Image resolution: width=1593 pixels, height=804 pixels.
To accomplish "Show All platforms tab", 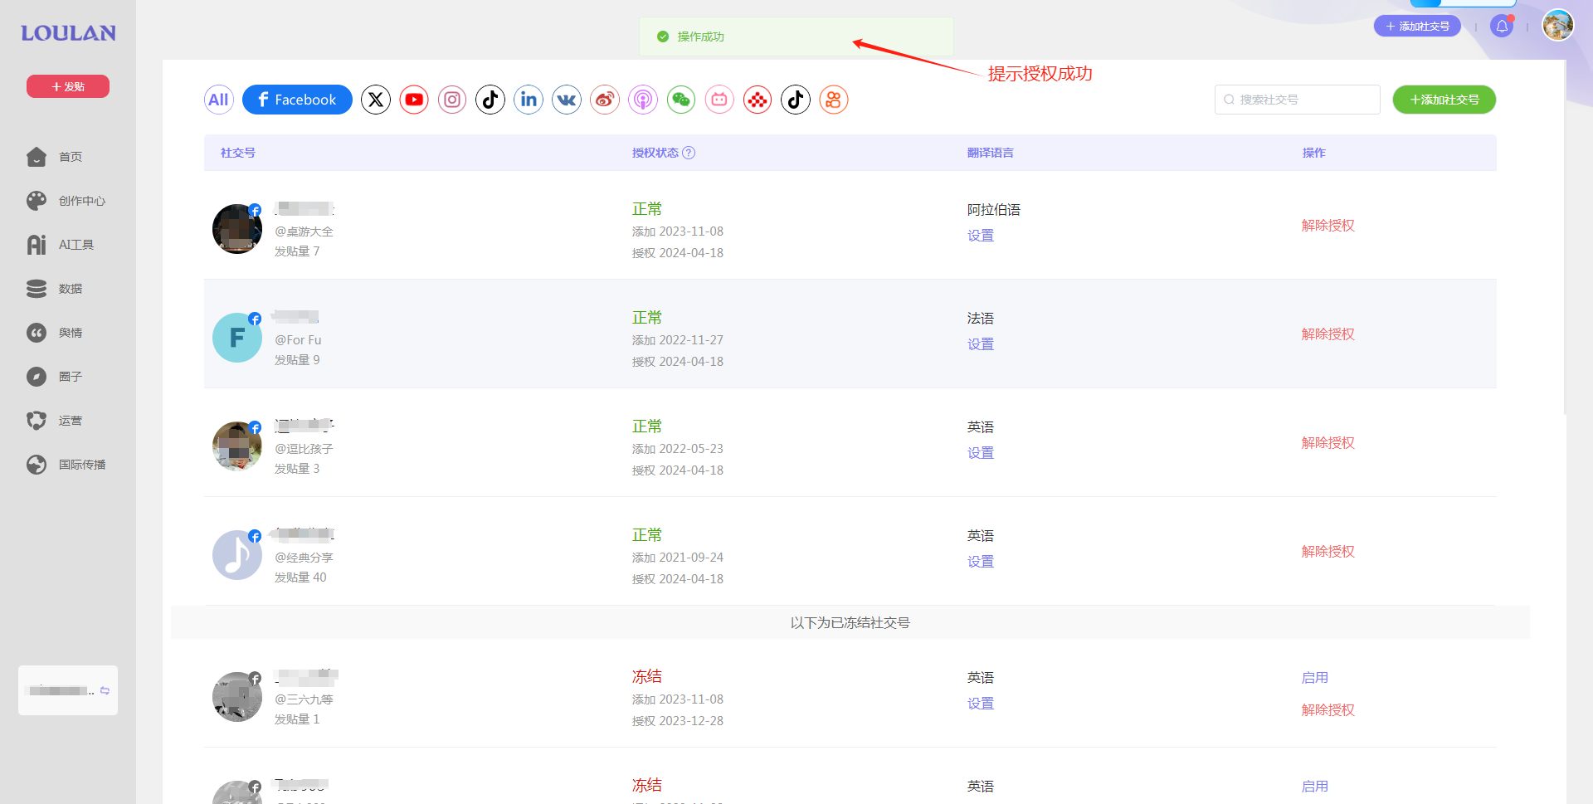I will [x=219, y=100].
